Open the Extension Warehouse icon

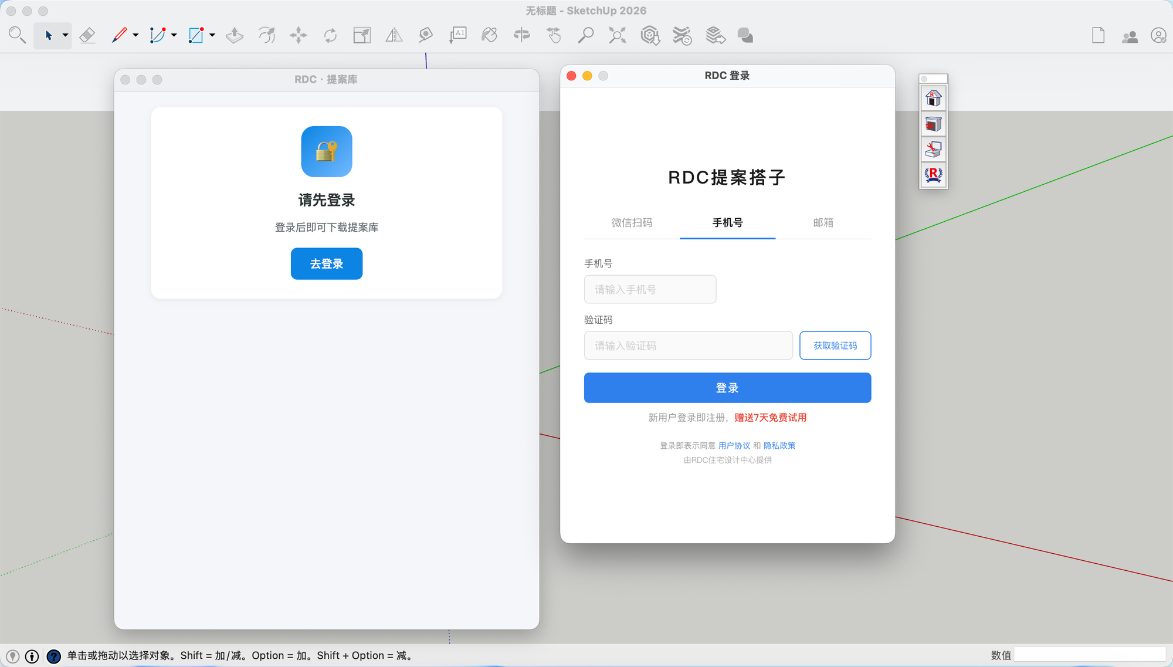(682, 35)
